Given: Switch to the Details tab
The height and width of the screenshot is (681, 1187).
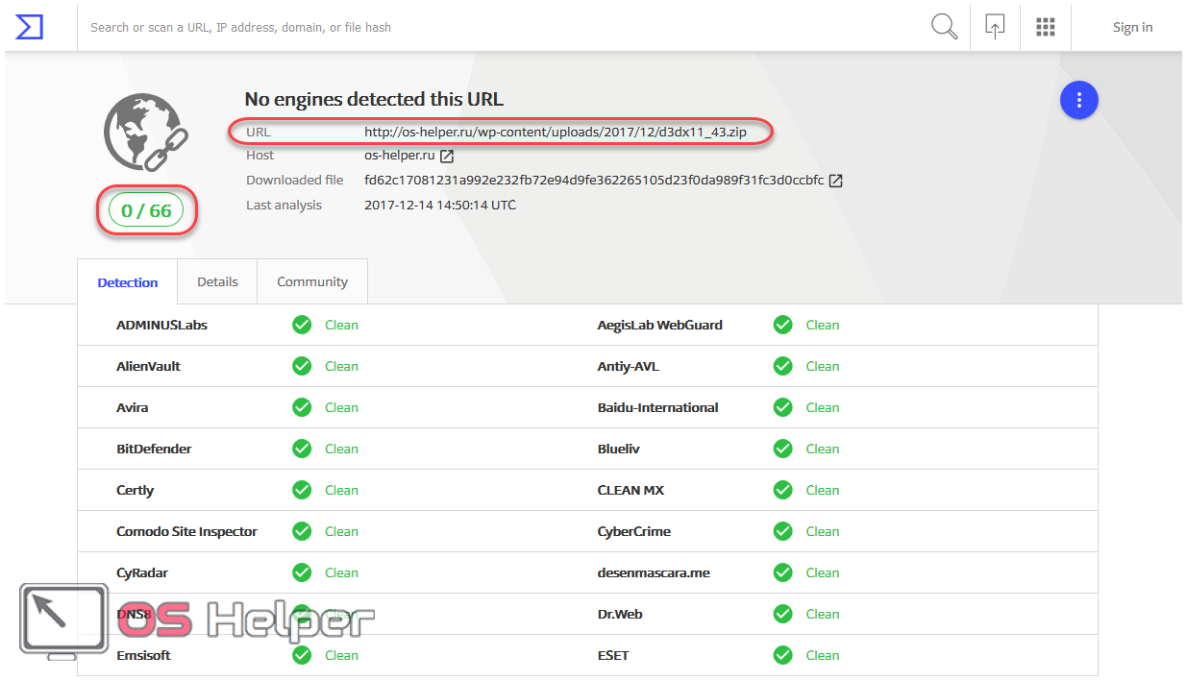Looking at the screenshot, I should click(x=217, y=281).
